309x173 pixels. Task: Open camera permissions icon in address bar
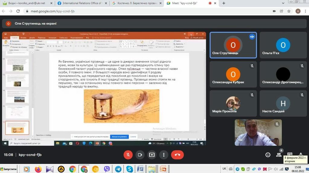click(274, 11)
